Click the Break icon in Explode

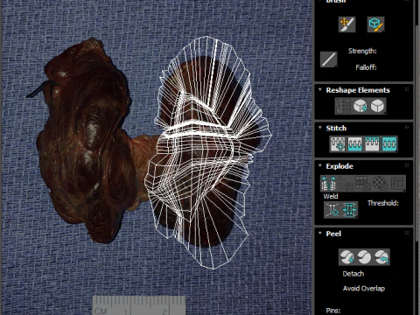(x=329, y=183)
